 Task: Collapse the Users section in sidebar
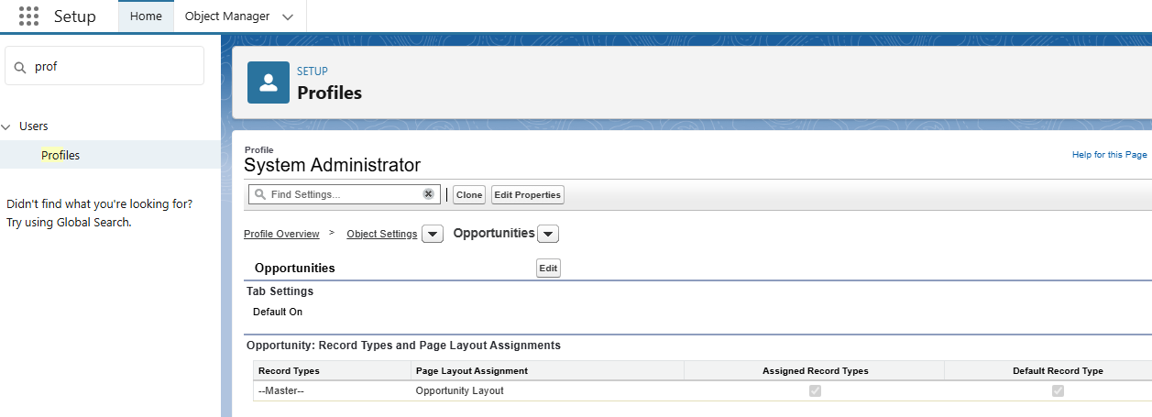[x=6, y=126]
